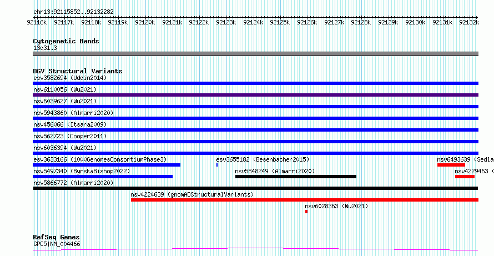Click the black nsv5848249 Almarri2020 bar
494x256 pixels.
(296, 177)
